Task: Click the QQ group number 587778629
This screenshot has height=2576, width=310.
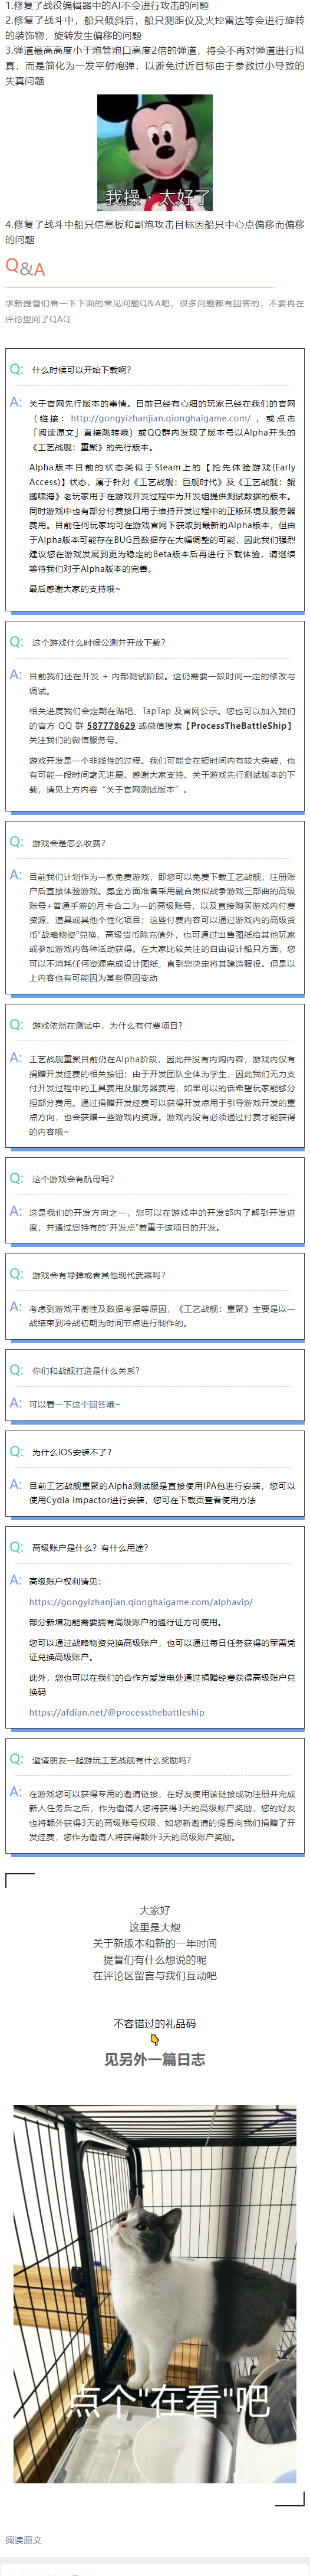Action: click(x=111, y=725)
